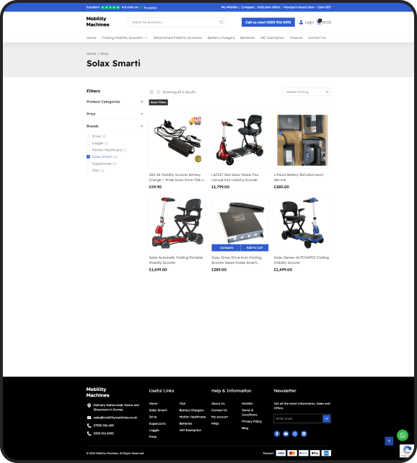The height and width of the screenshot is (463, 417).
Task: Open Refurbished Mobility Scooters menu item
Action: (x=177, y=38)
